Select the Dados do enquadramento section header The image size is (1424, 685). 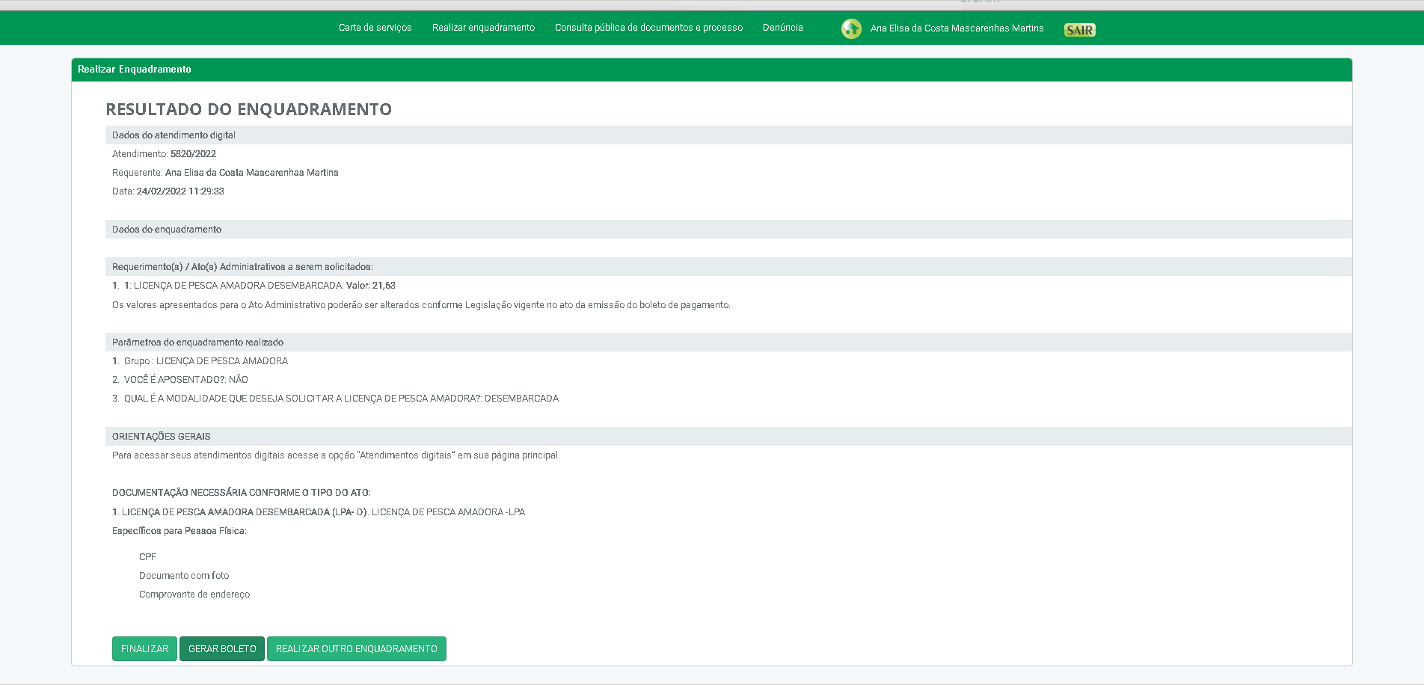pyautogui.click(x=167, y=230)
